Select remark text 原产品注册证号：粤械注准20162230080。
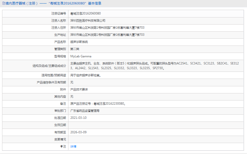This screenshot has width=247, height=154. pyautogui.click(x=98, y=103)
